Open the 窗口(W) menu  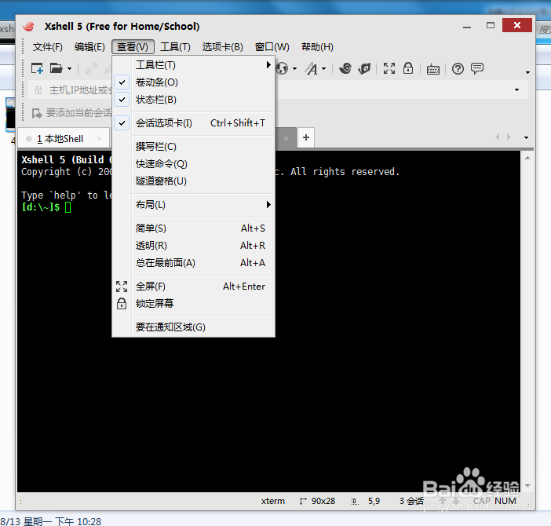[272, 47]
